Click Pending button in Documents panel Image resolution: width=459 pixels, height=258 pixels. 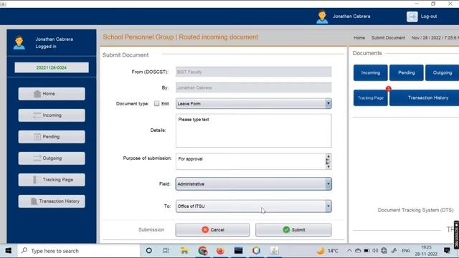pyautogui.click(x=407, y=72)
